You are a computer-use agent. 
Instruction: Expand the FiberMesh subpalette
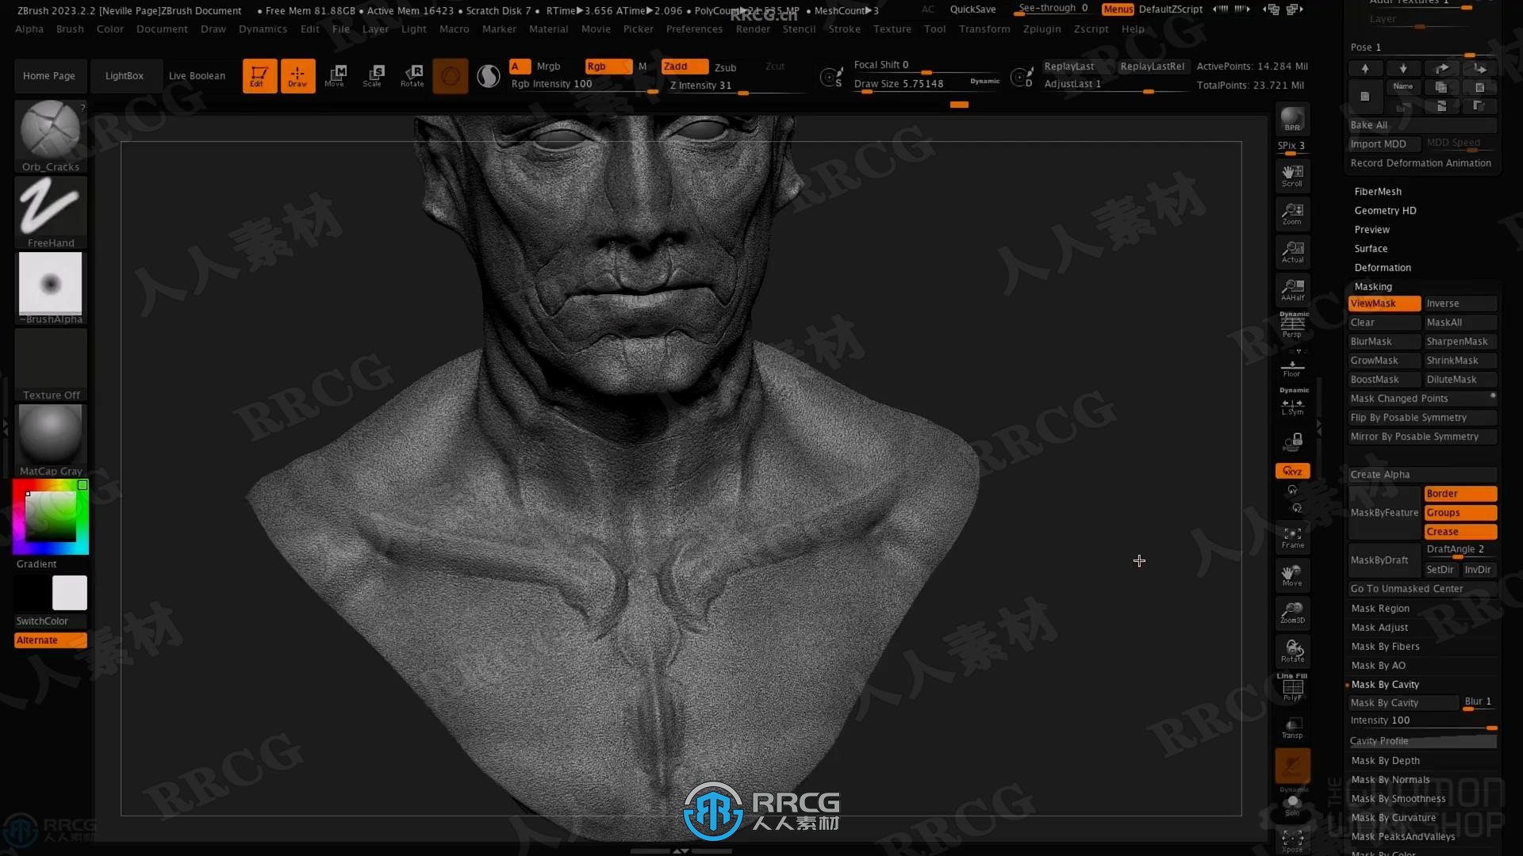(x=1378, y=192)
